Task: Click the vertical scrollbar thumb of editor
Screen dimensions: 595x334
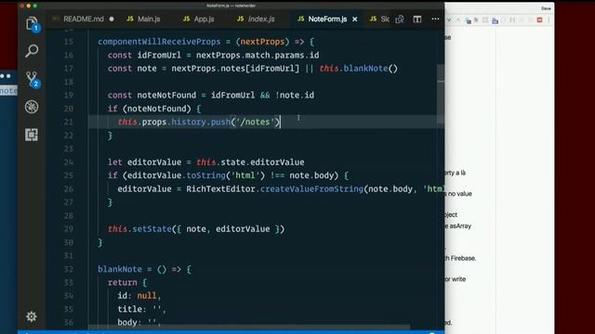Action: (x=441, y=94)
